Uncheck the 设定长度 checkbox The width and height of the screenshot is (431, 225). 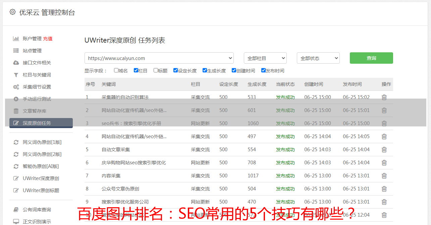(x=175, y=70)
